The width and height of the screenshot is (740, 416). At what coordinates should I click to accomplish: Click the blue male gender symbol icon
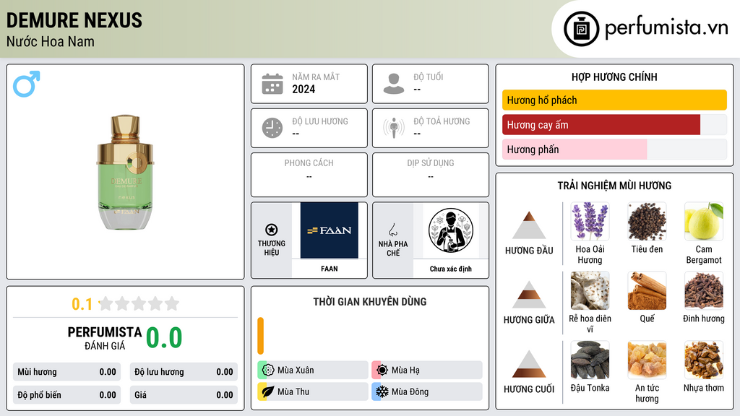(x=27, y=84)
